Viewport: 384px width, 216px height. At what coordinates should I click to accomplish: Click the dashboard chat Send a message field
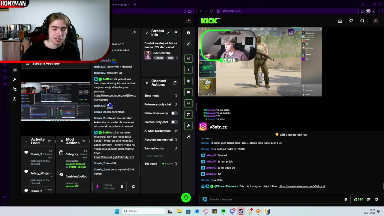(x=109, y=187)
